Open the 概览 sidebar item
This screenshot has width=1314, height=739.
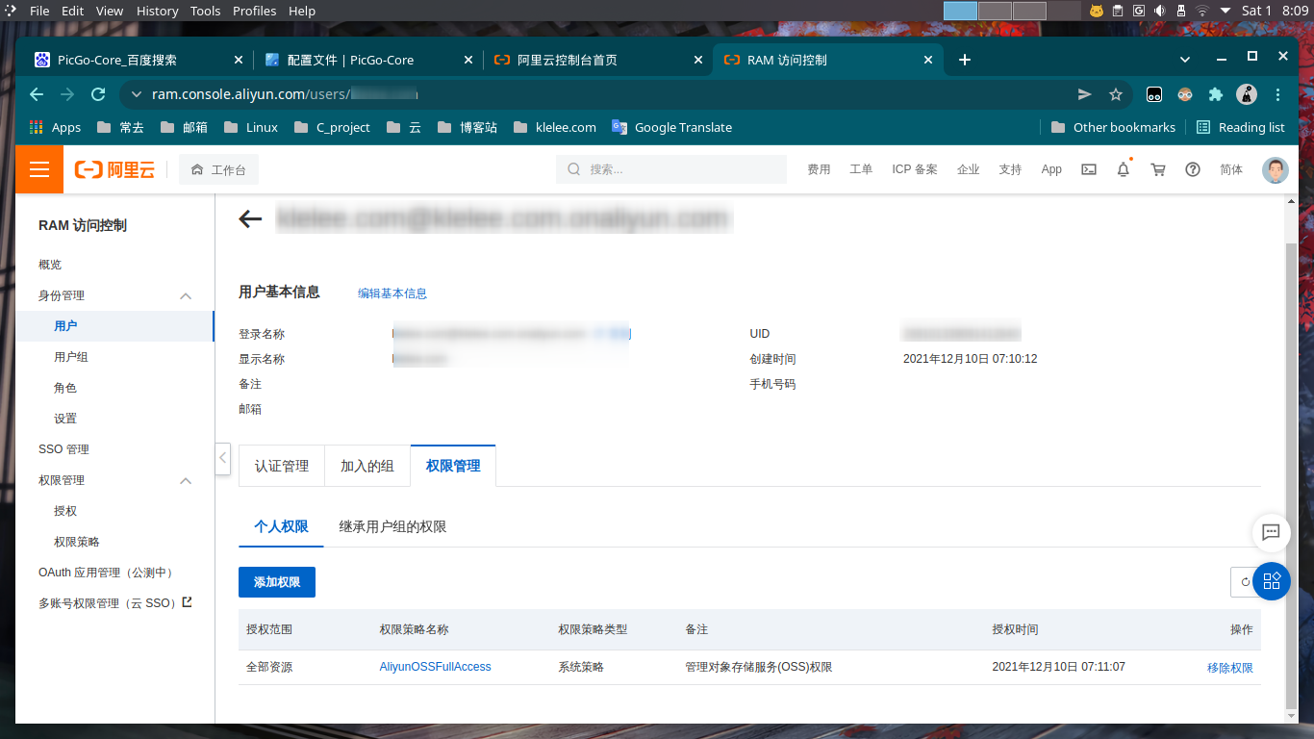pyautogui.click(x=50, y=265)
